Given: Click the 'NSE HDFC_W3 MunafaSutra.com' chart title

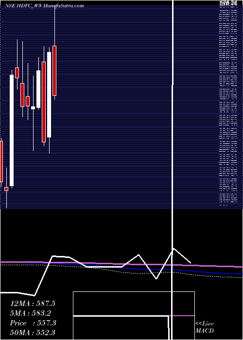Looking at the screenshot, I should (x=44, y=6).
